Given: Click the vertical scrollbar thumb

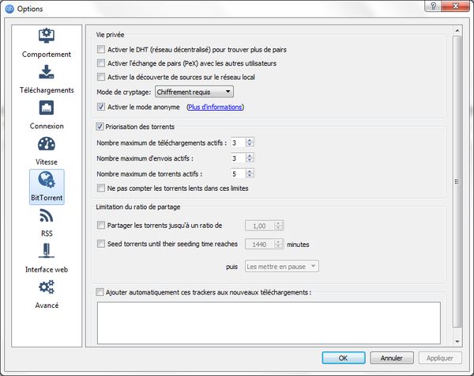Looking at the screenshot, I should click(x=457, y=181).
